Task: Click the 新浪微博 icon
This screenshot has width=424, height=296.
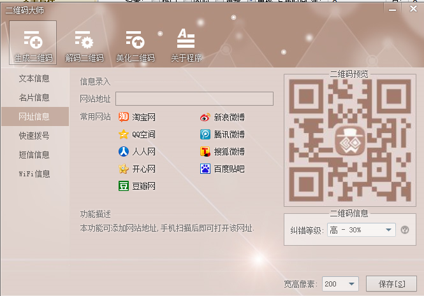Action: [205, 117]
